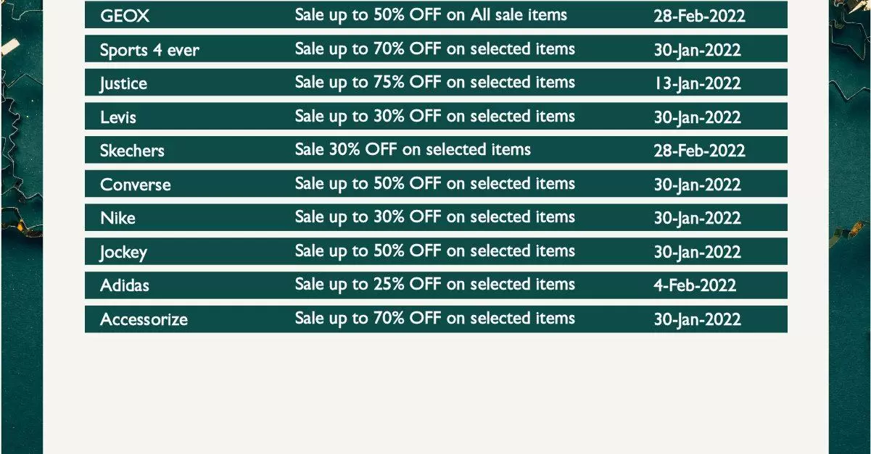Select the Accessorize brand name
This screenshot has width=871, height=454.
coord(144,319)
